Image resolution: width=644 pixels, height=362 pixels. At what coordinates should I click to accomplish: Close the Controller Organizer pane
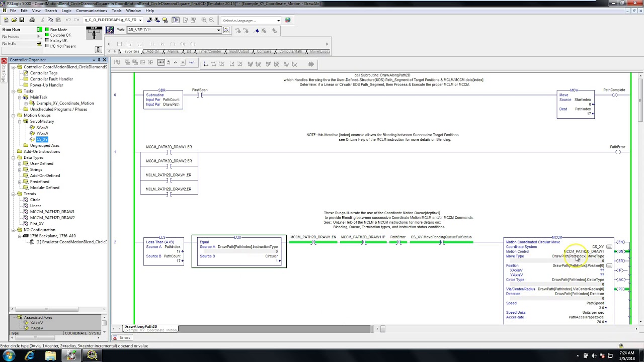(x=104, y=60)
